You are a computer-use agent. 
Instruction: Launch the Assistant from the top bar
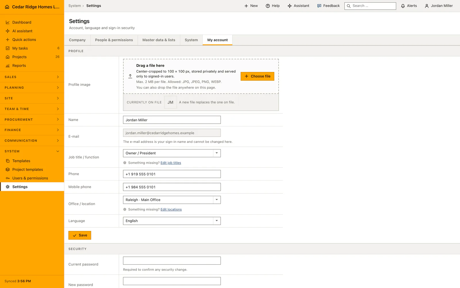[x=298, y=6]
